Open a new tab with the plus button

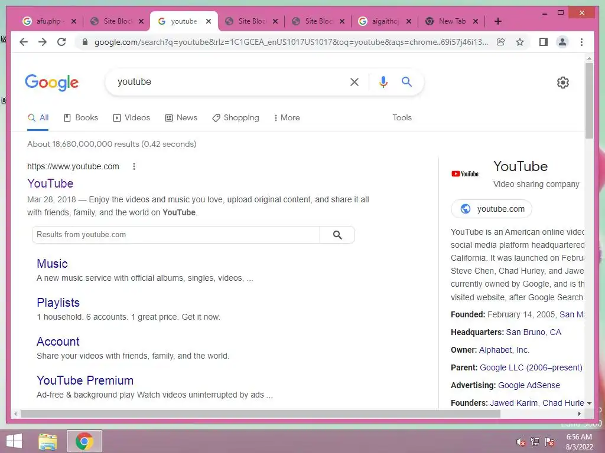[x=497, y=21]
